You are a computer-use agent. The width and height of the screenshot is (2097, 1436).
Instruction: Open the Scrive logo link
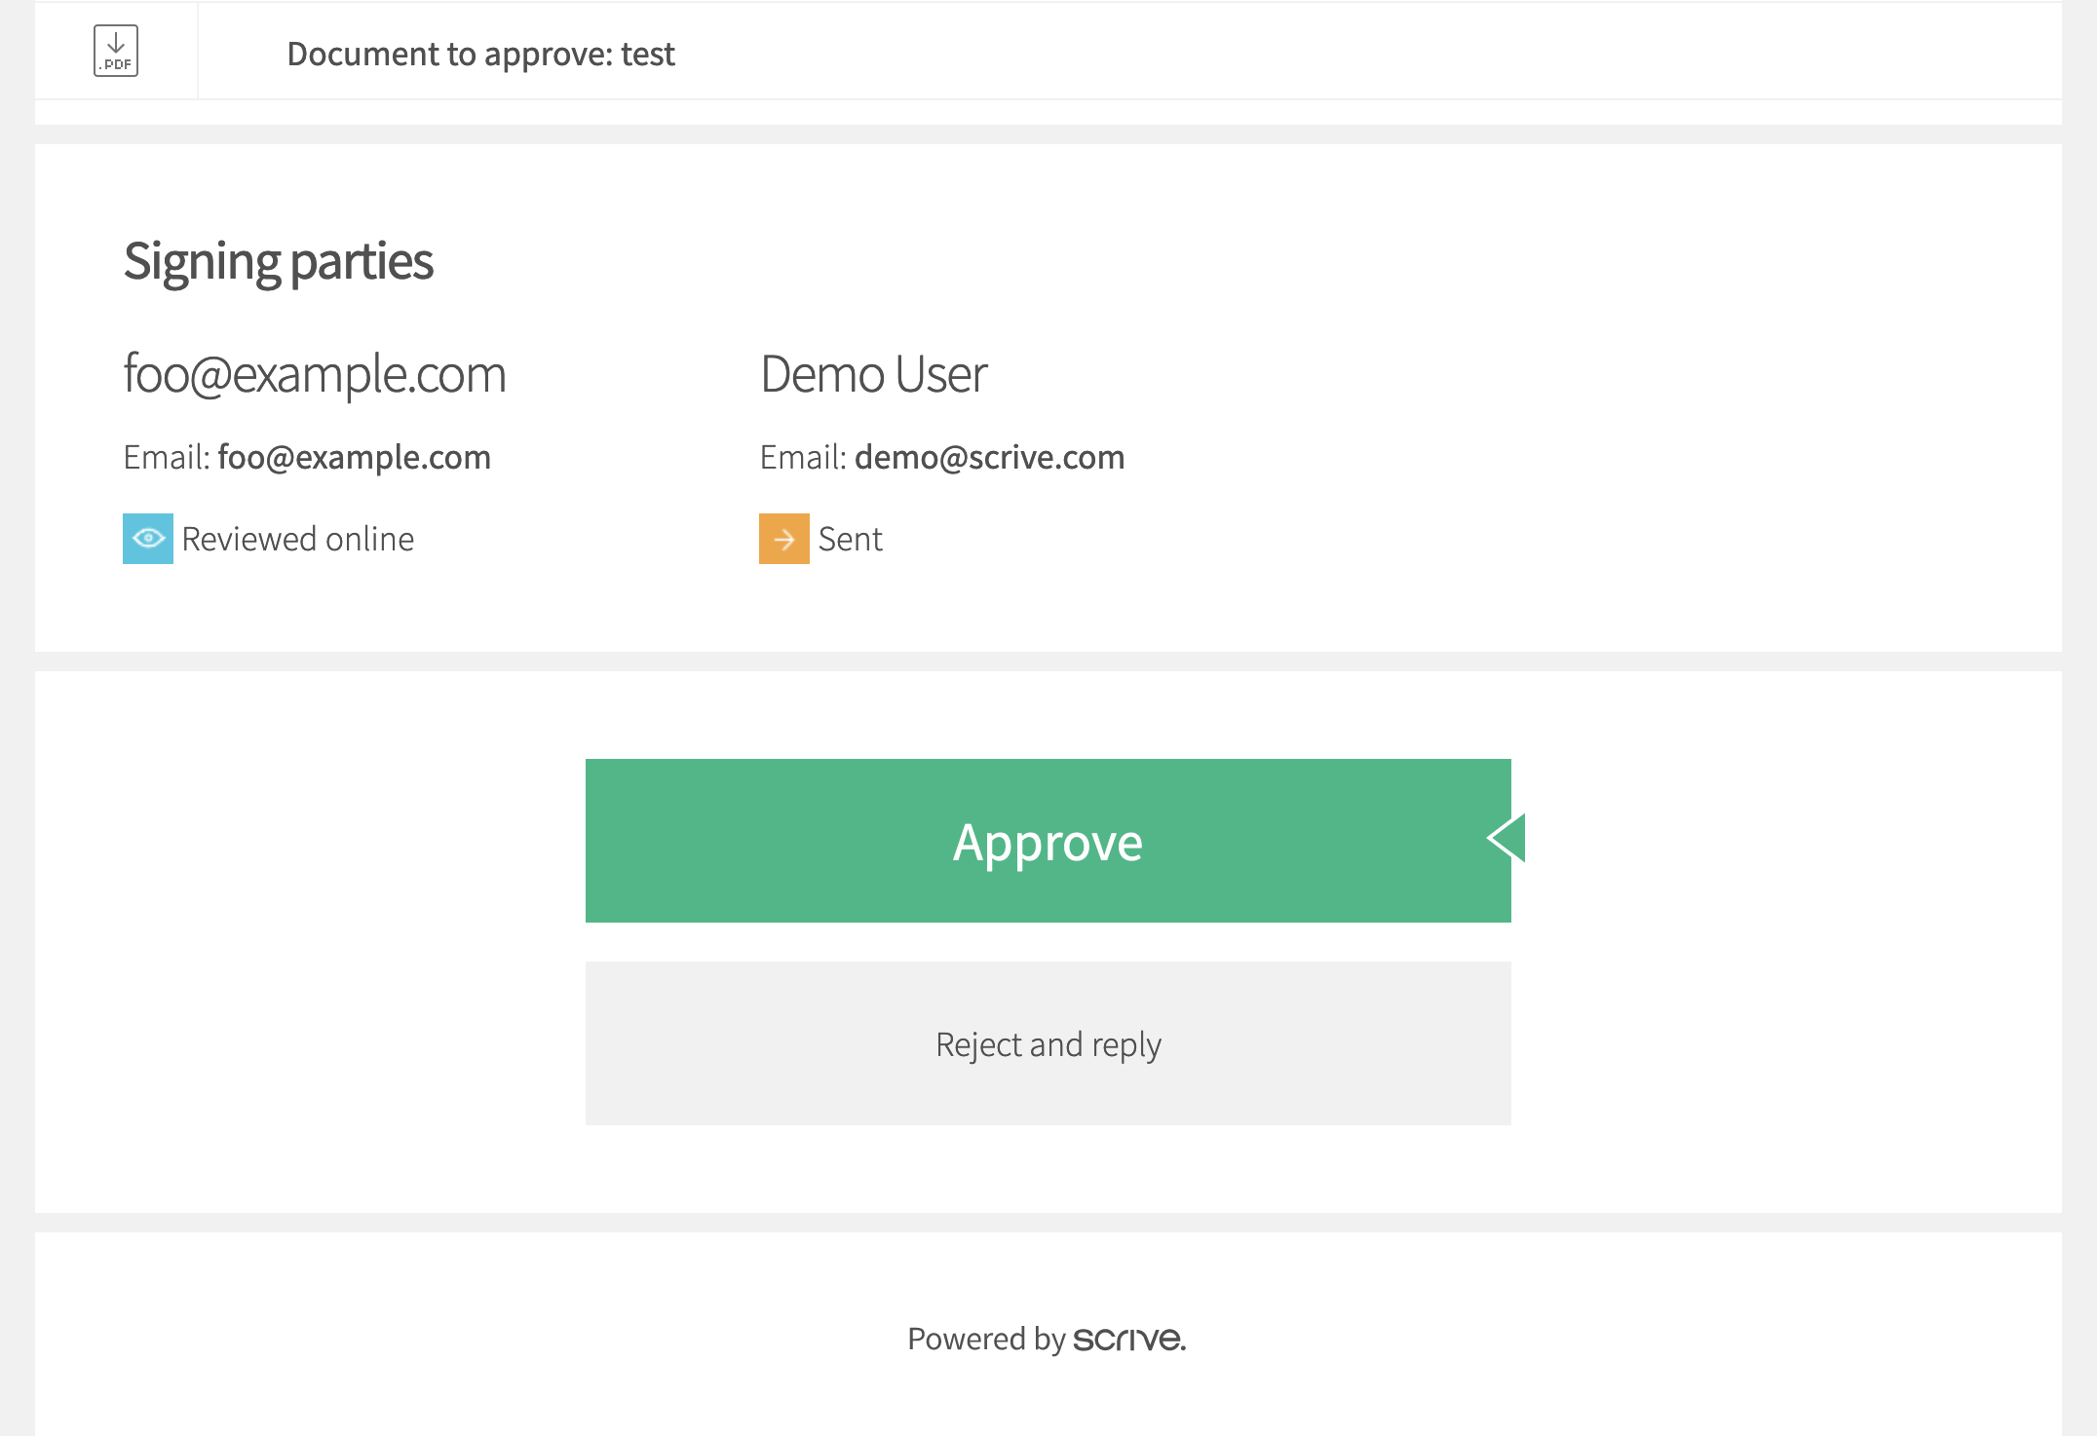1129,1340
